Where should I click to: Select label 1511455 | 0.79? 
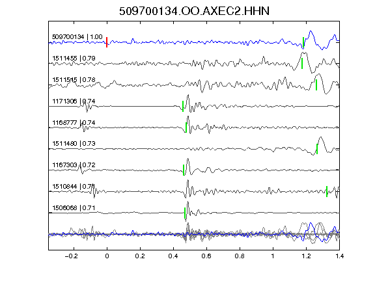(74, 59)
